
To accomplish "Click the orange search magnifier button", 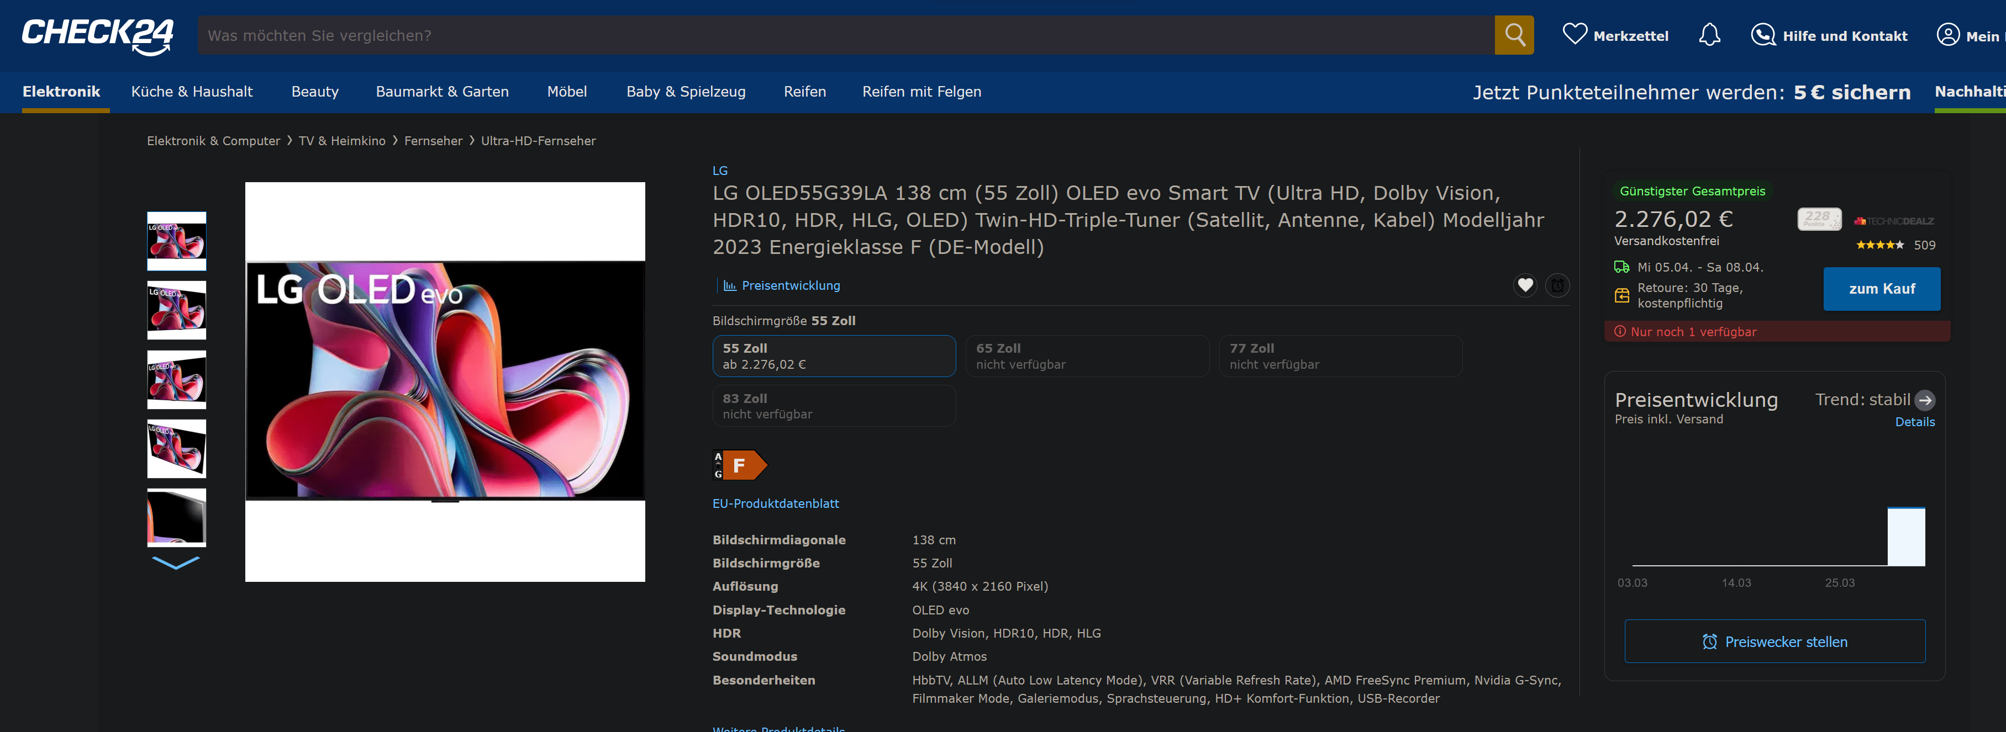I will coord(1514,35).
